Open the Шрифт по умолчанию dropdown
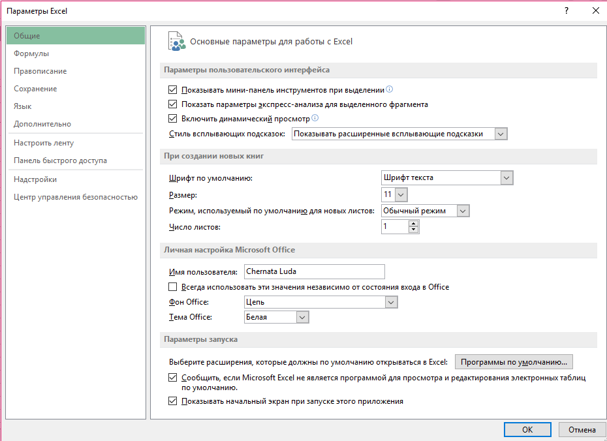 pyautogui.click(x=506, y=178)
